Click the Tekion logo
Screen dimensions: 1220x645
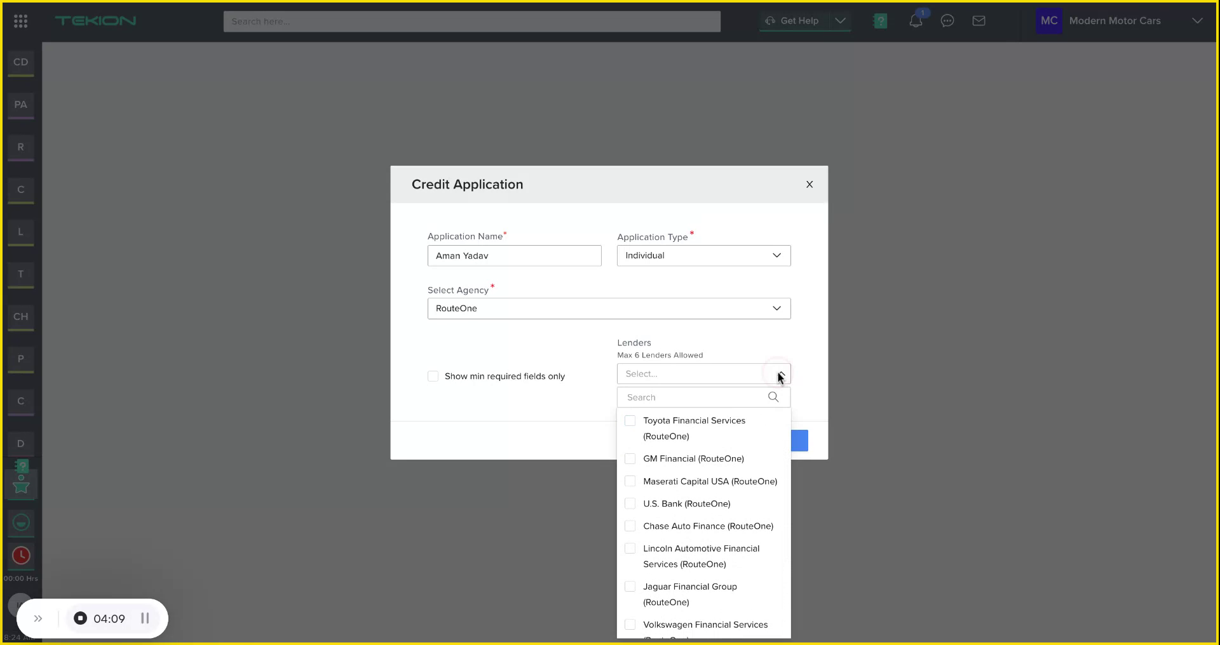[95, 20]
